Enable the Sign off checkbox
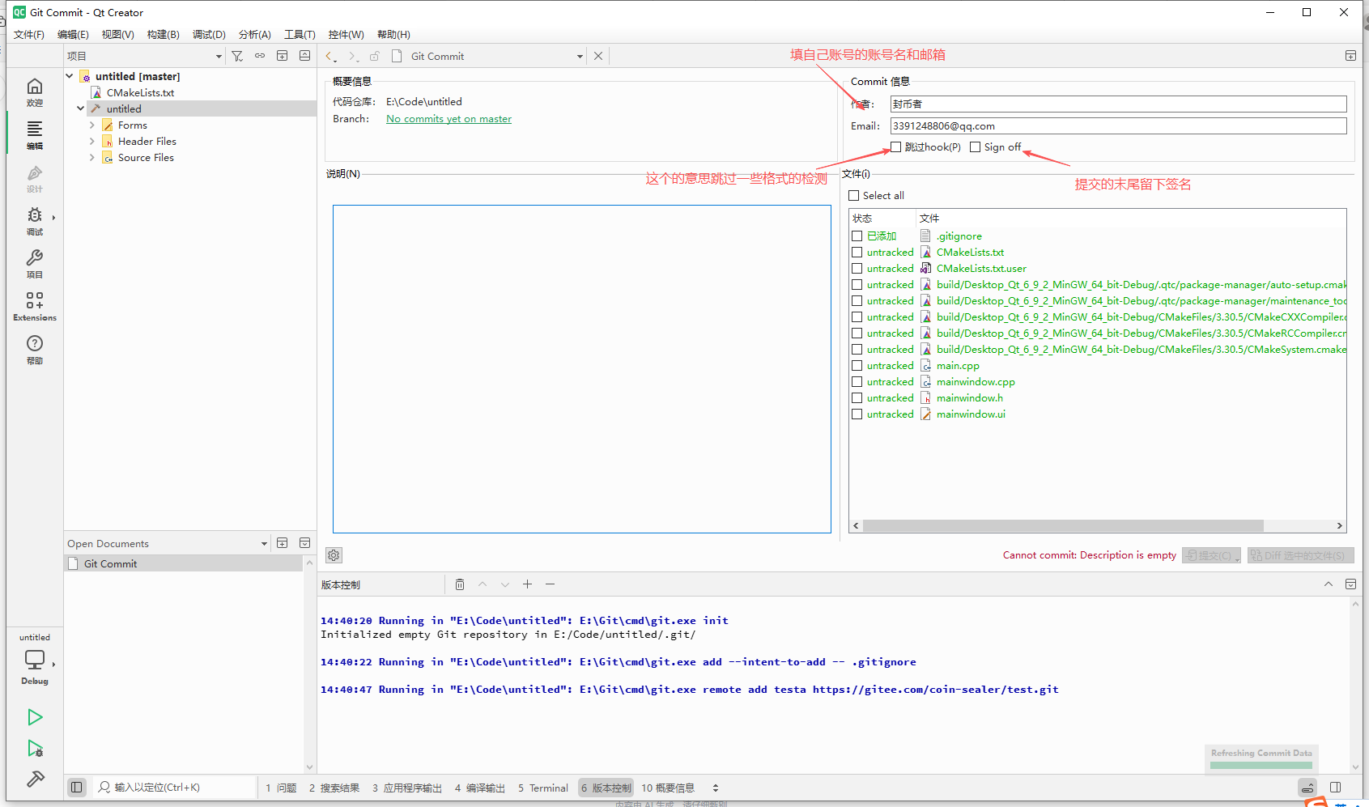The image size is (1369, 807). coord(975,147)
